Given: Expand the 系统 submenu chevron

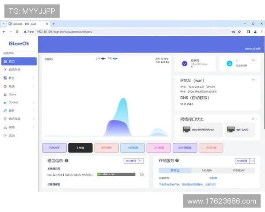Looking at the screenshot, I should pyautogui.click(x=34, y=86).
